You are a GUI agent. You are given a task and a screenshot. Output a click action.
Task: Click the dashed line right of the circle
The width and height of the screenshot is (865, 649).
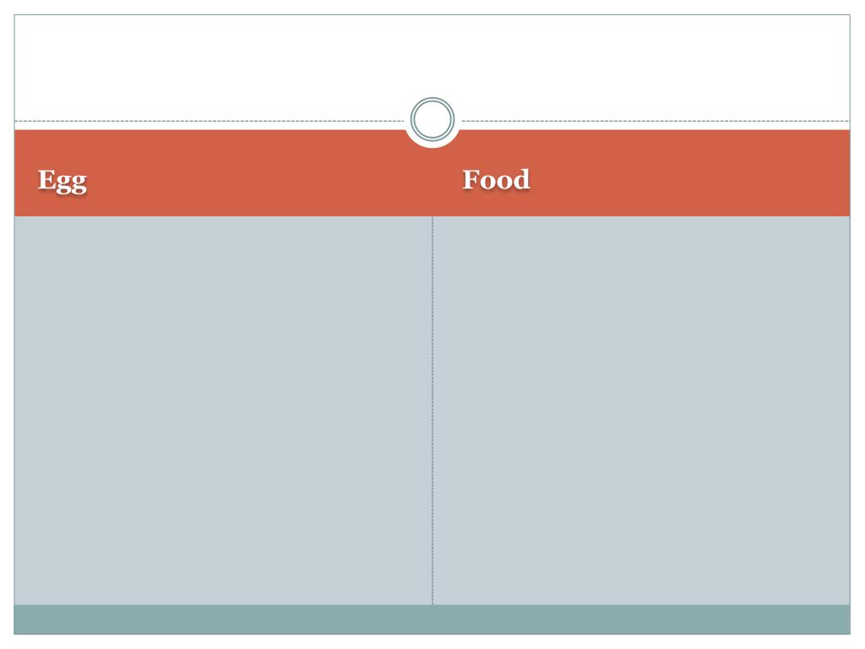tap(655, 121)
